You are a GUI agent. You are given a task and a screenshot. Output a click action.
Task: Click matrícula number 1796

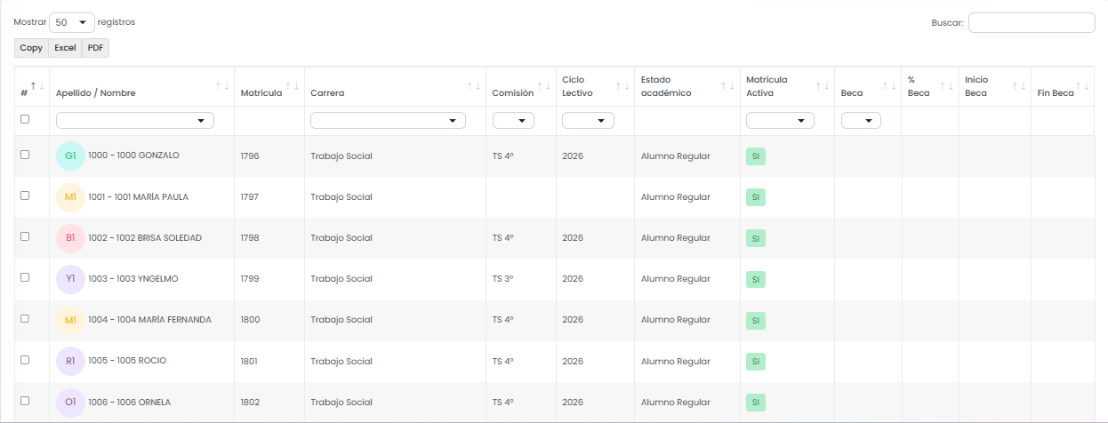[x=250, y=156]
